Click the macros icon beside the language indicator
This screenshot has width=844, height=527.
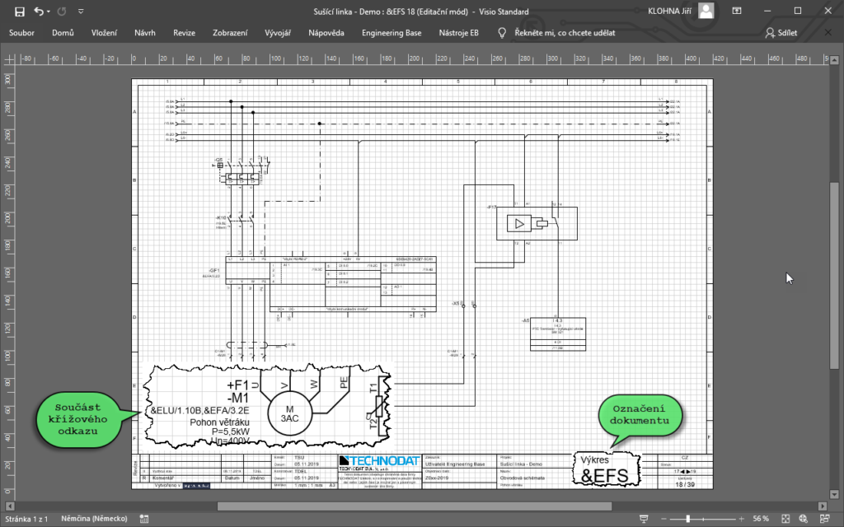(143, 520)
